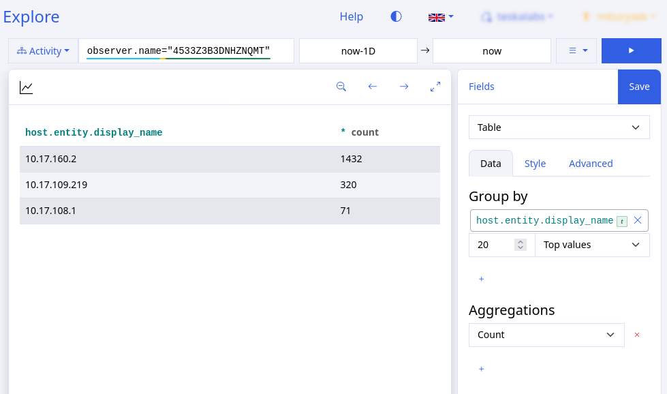The width and height of the screenshot is (667, 394).
Task: Shift time range forward with right arrow
Action: pos(404,87)
